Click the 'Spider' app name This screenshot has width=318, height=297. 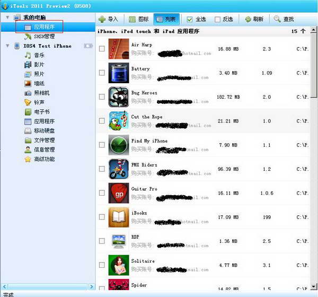[x=139, y=285]
